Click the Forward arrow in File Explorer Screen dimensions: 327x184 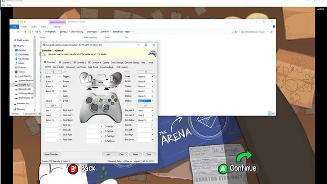[18, 32]
